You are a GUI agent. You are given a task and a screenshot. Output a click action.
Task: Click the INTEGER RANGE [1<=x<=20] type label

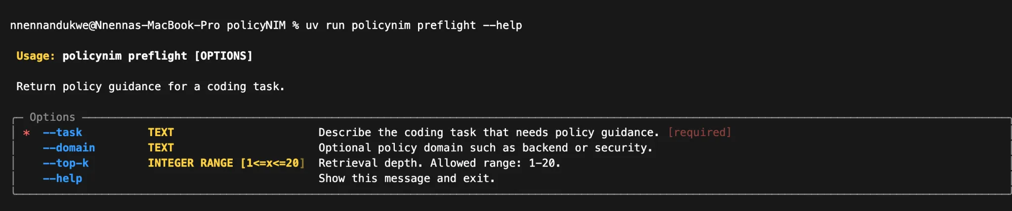pos(226,163)
